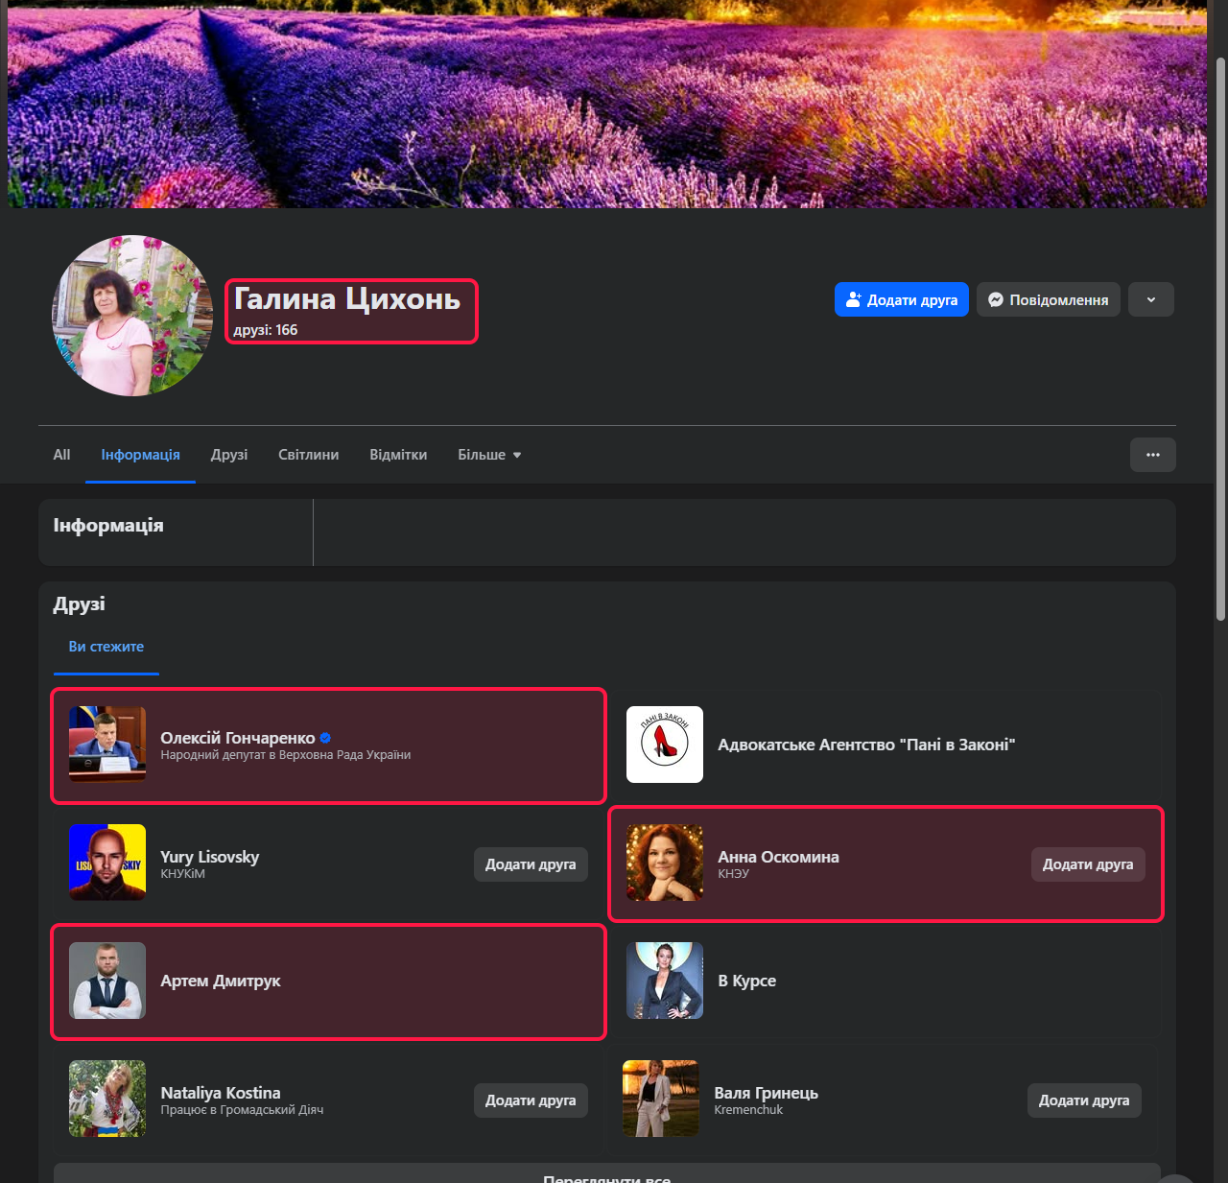
Task: Add Yury Lisovsky as friend
Action: tap(531, 864)
